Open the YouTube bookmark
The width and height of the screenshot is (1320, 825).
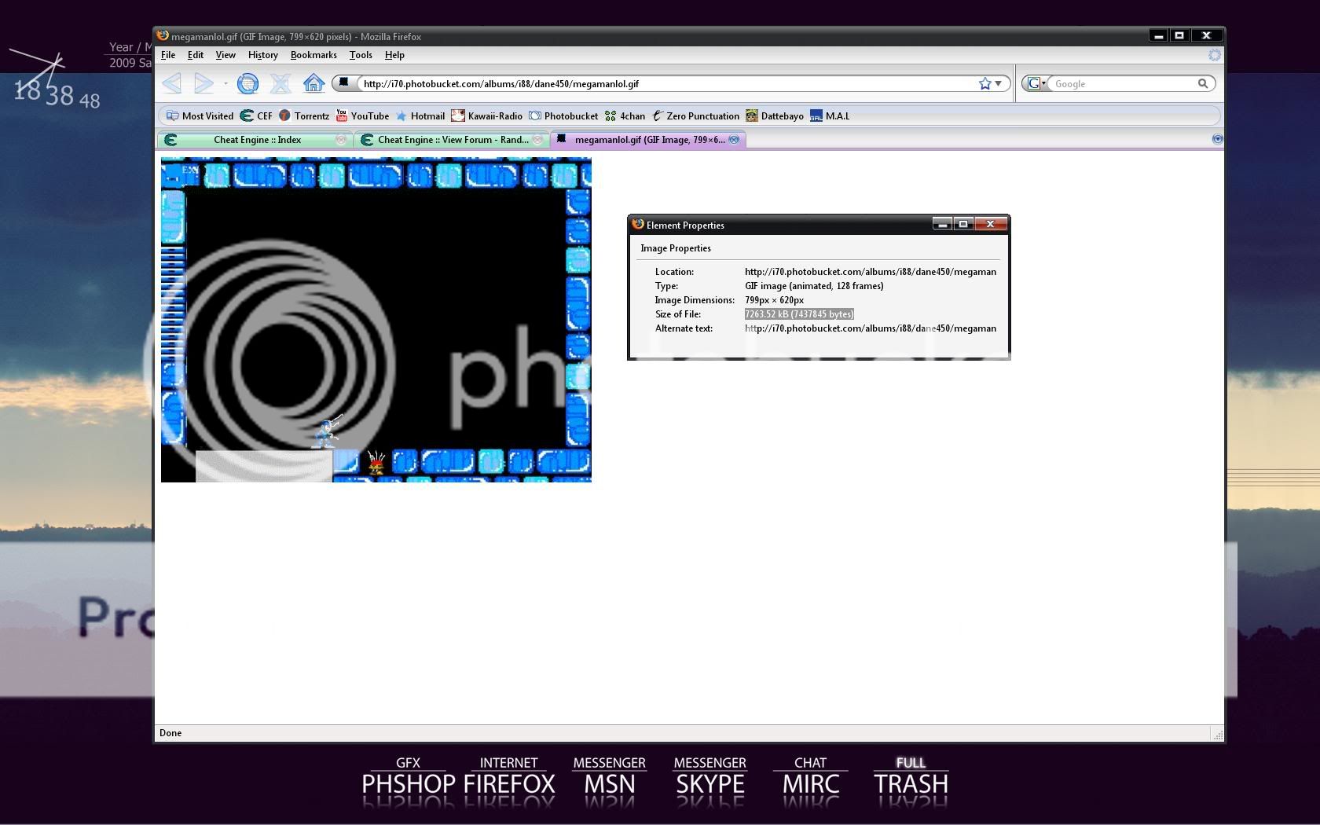(362, 116)
